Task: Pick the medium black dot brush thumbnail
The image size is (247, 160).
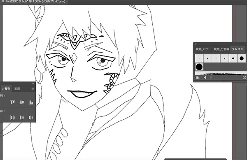Action: 233,58
